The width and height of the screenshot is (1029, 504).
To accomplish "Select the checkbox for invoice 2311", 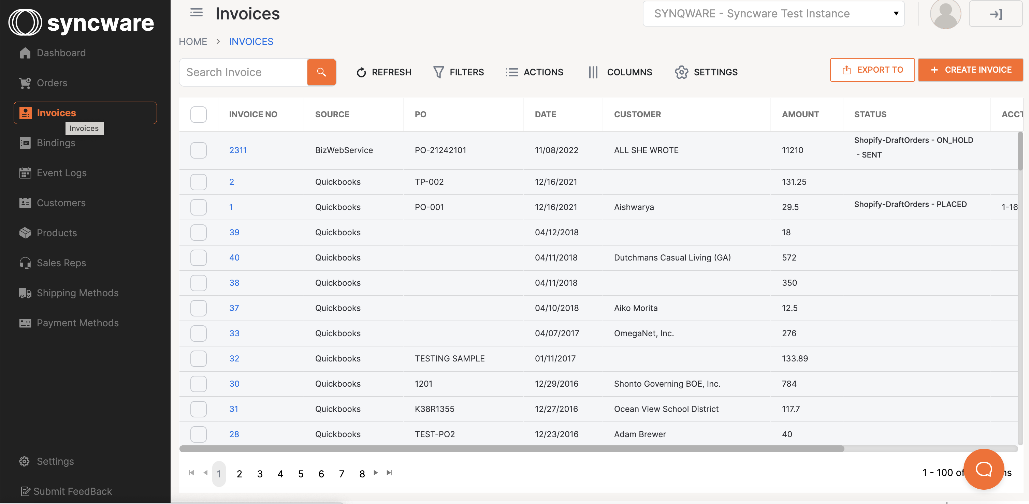I will (x=199, y=150).
